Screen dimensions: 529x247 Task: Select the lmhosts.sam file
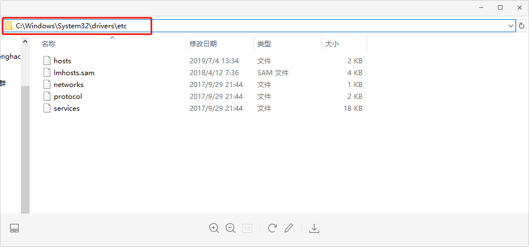pyautogui.click(x=74, y=72)
